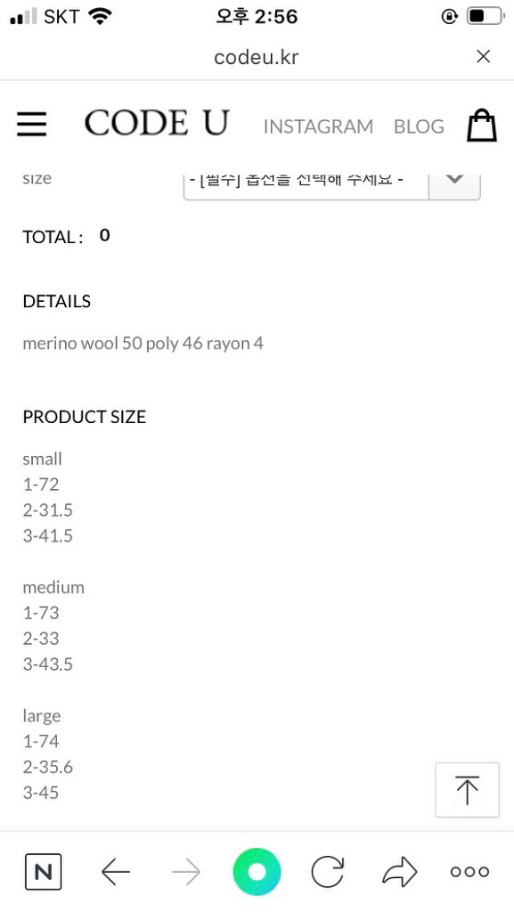Close the browser tab with X
Image resolution: width=514 pixels, height=912 pixels.
(x=483, y=56)
